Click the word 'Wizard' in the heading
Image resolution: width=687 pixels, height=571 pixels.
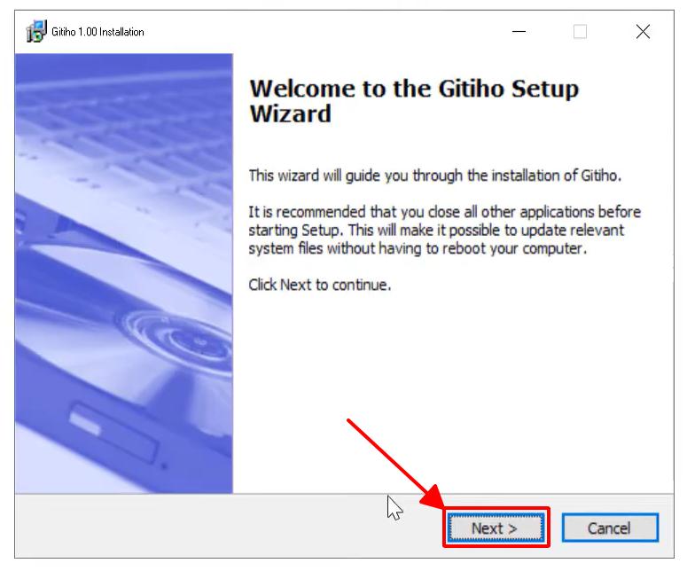click(x=290, y=114)
